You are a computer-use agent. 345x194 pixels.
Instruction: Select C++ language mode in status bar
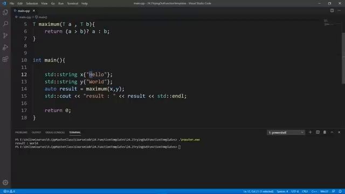(314, 191)
